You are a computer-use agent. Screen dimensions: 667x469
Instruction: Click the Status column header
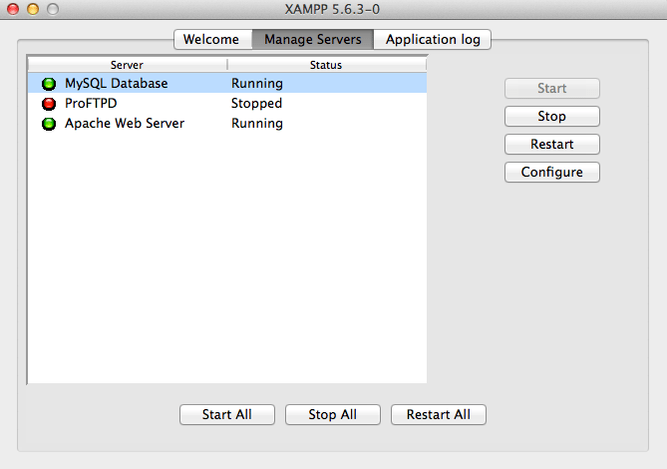(326, 65)
